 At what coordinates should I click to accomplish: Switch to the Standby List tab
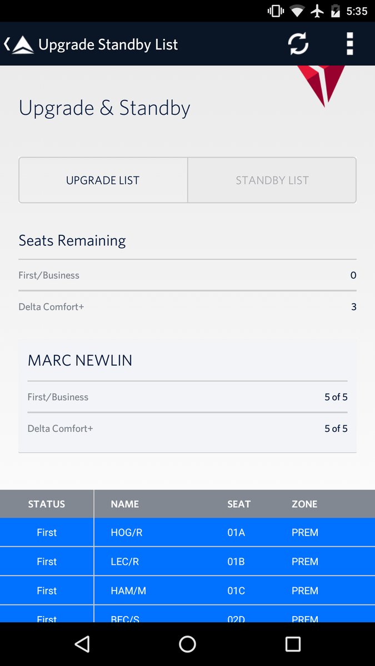point(272,180)
